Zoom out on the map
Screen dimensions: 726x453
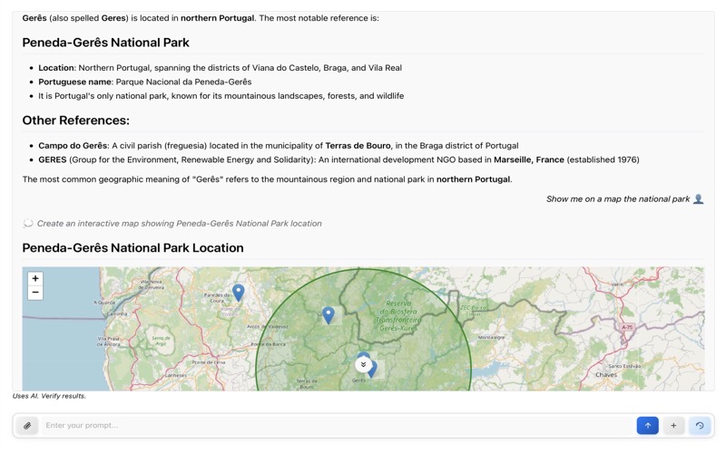coord(35,293)
